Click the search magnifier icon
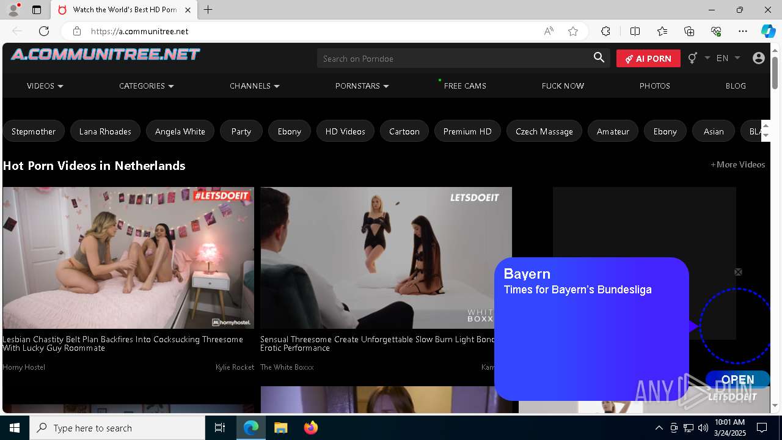The height and width of the screenshot is (440, 782). click(599, 58)
